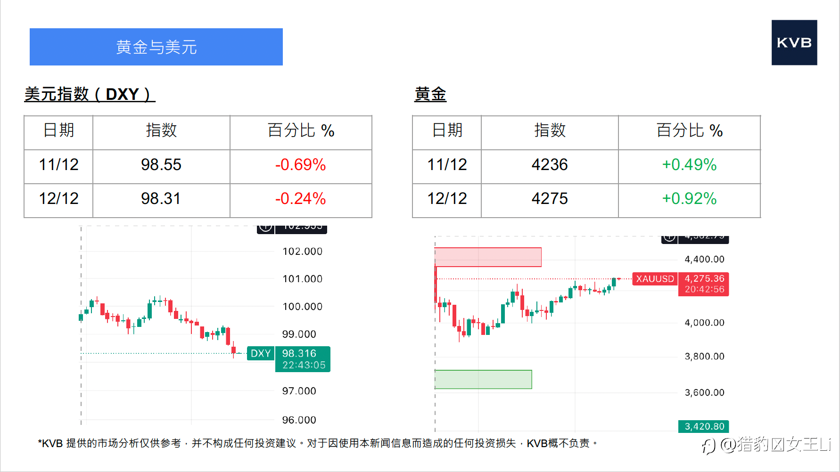This screenshot has width=840, height=472.
Task: Click the DXY 98.316 current price label
Action: tap(303, 359)
